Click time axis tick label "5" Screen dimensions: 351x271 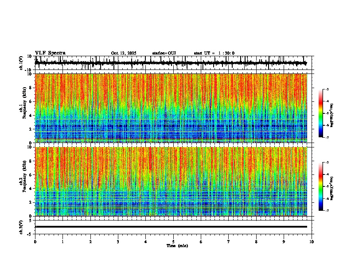(173, 242)
